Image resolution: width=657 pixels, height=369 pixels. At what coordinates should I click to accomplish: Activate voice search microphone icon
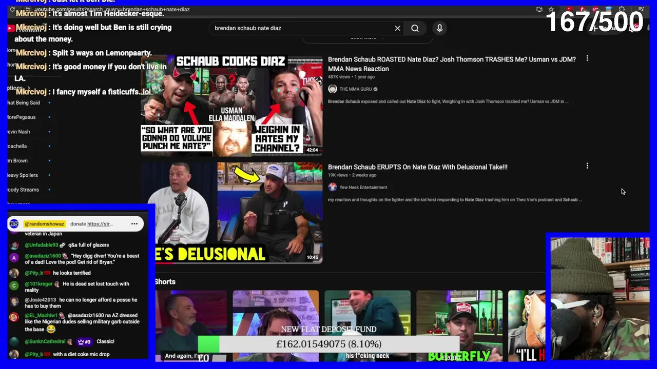pyautogui.click(x=439, y=28)
